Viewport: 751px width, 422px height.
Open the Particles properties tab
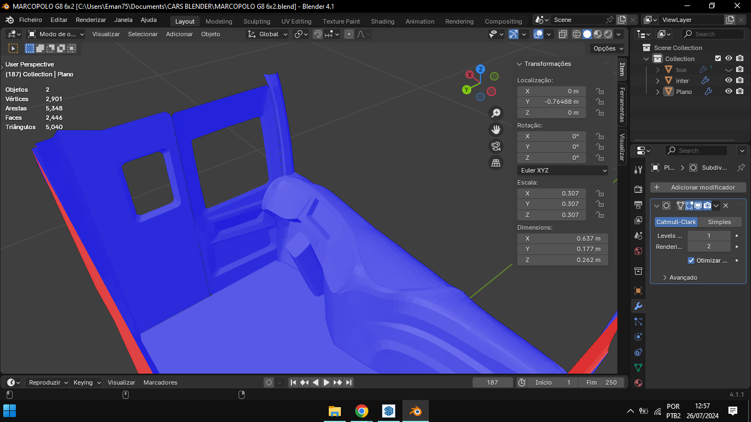(638, 321)
